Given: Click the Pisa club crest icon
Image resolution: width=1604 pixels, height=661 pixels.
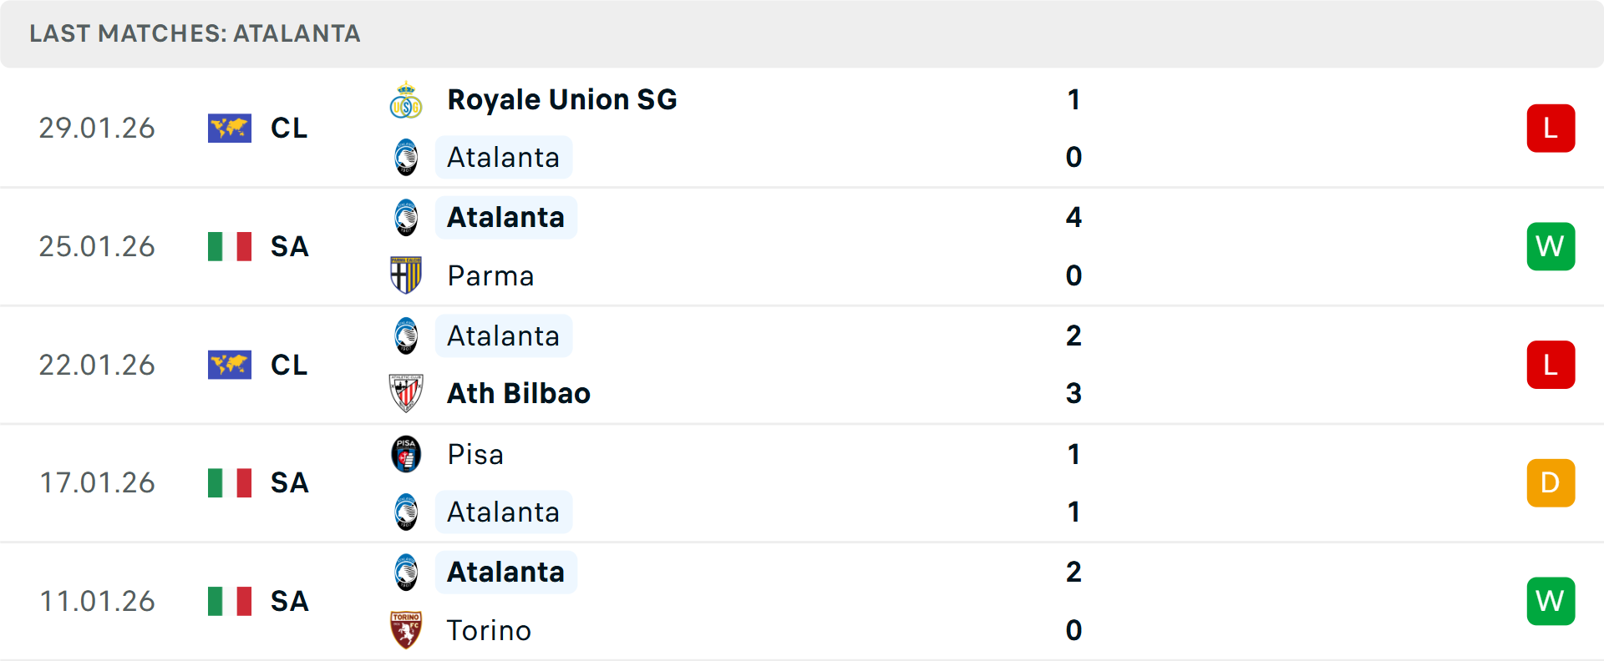Looking at the screenshot, I should pyautogui.click(x=406, y=454).
